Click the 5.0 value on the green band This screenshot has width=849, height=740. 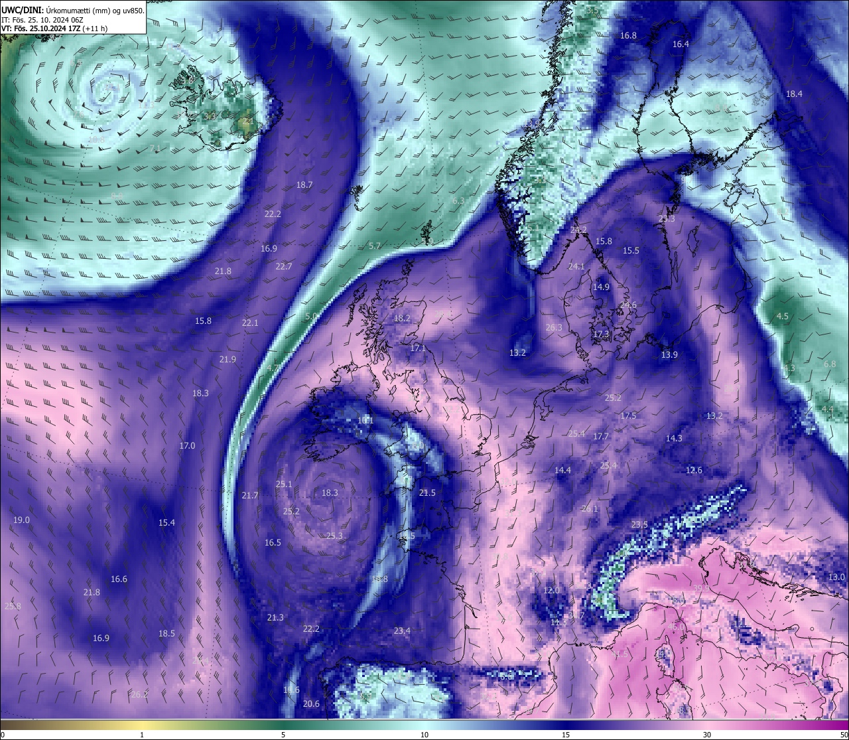tap(311, 317)
